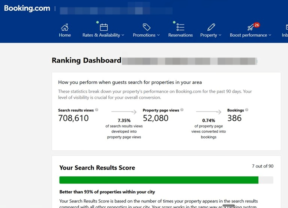This screenshot has width=288, height=208.
Task: Click the 'Your Search Results Score' heading
Action: click(97, 168)
